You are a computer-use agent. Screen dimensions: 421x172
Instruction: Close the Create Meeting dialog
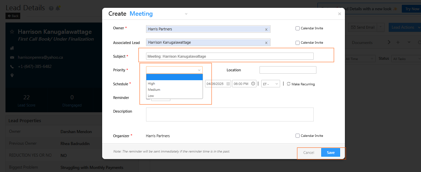point(339,14)
